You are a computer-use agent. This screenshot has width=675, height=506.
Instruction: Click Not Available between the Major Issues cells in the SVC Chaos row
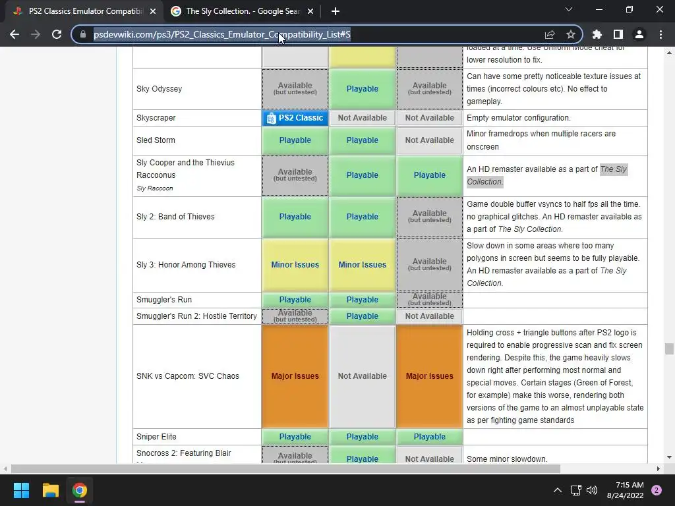coord(363,376)
